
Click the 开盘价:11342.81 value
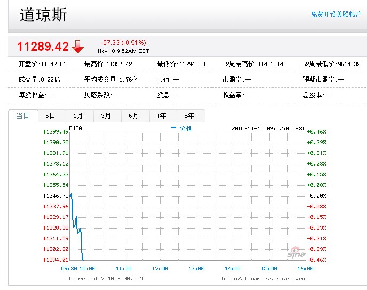42,64
